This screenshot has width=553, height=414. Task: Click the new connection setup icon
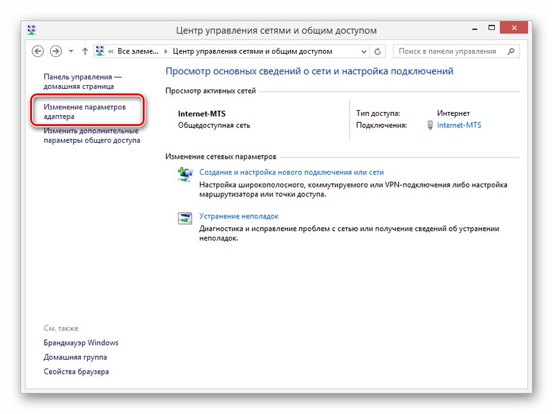tap(185, 174)
